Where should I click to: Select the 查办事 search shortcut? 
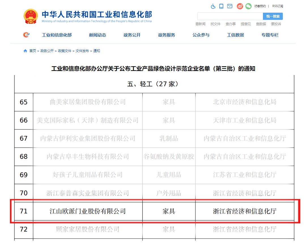click(x=231, y=24)
